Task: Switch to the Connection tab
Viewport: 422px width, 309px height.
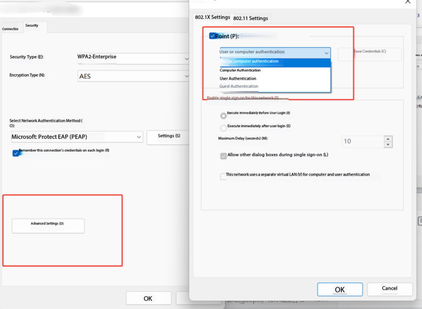Action: (10, 29)
